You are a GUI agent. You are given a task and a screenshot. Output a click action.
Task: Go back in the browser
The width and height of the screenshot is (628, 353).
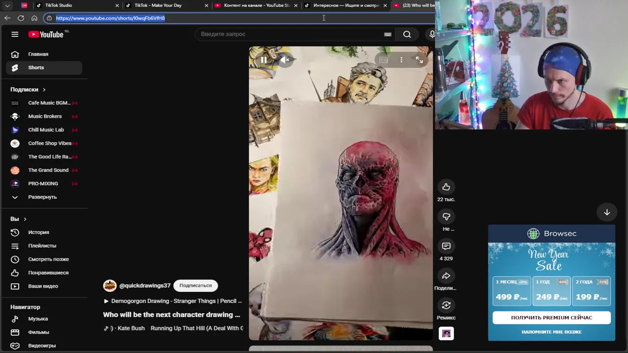pyautogui.click(x=7, y=18)
